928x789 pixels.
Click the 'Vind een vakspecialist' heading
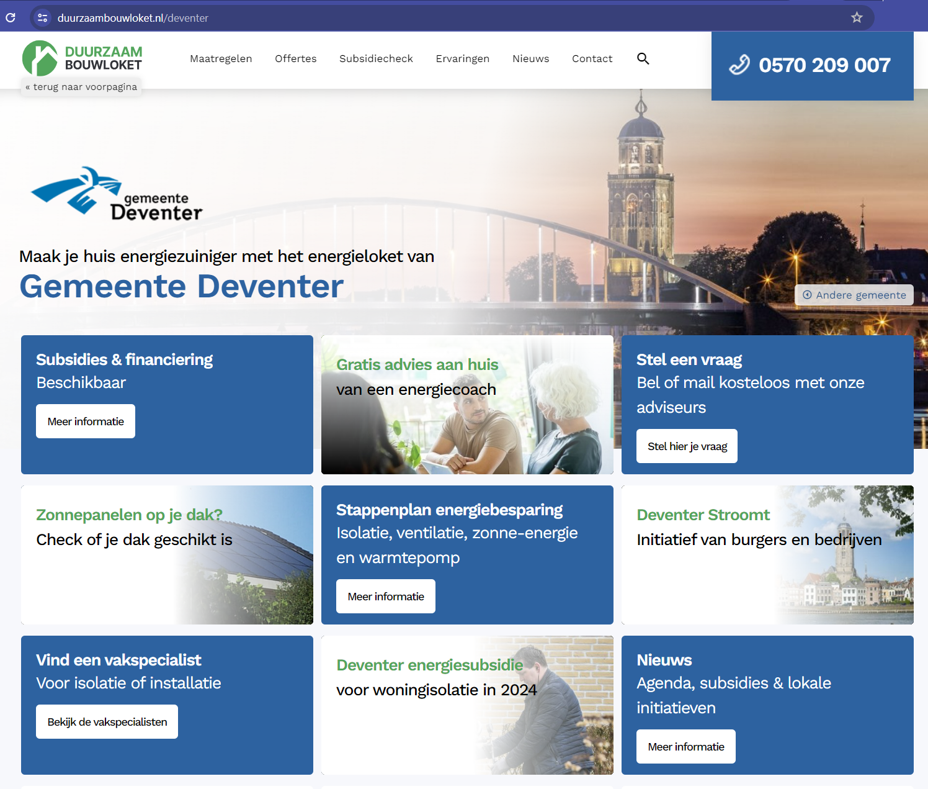pyautogui.click(x=118, y=661)
